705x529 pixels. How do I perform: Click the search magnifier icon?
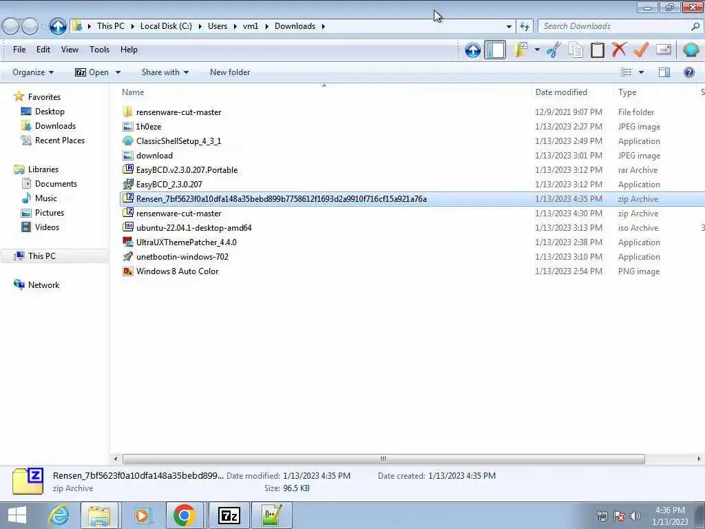[695, 26]
